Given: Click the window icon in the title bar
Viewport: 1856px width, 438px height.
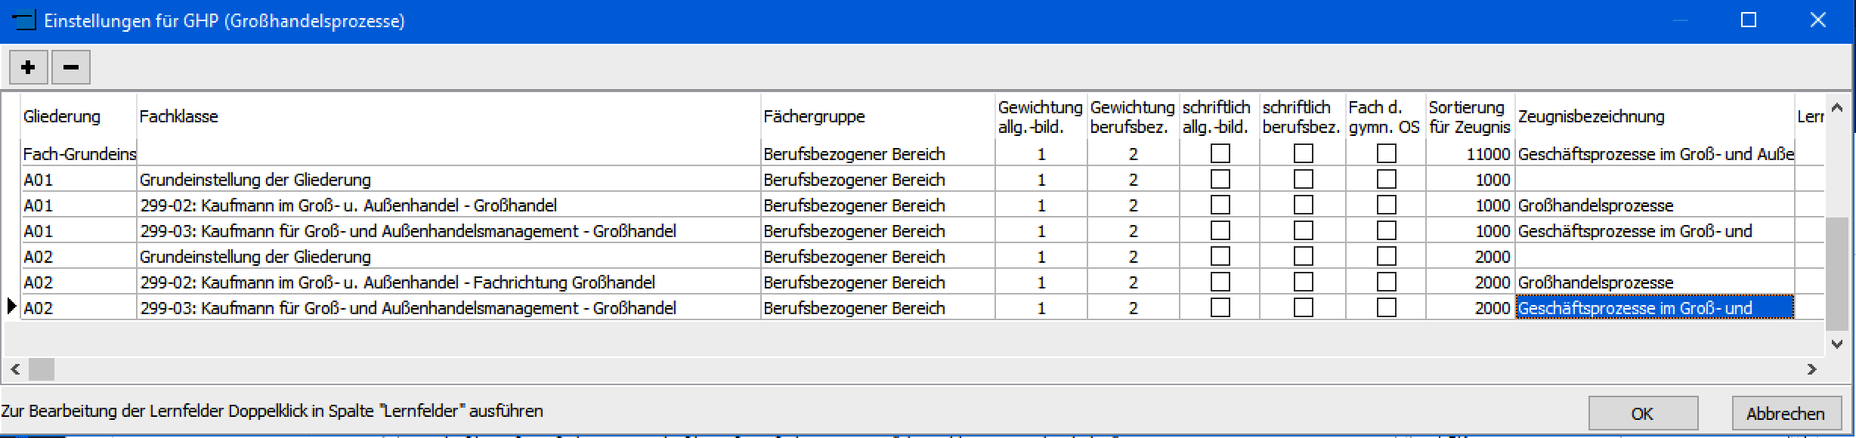Looking at the screenshot, I should (x=24, y=20).
